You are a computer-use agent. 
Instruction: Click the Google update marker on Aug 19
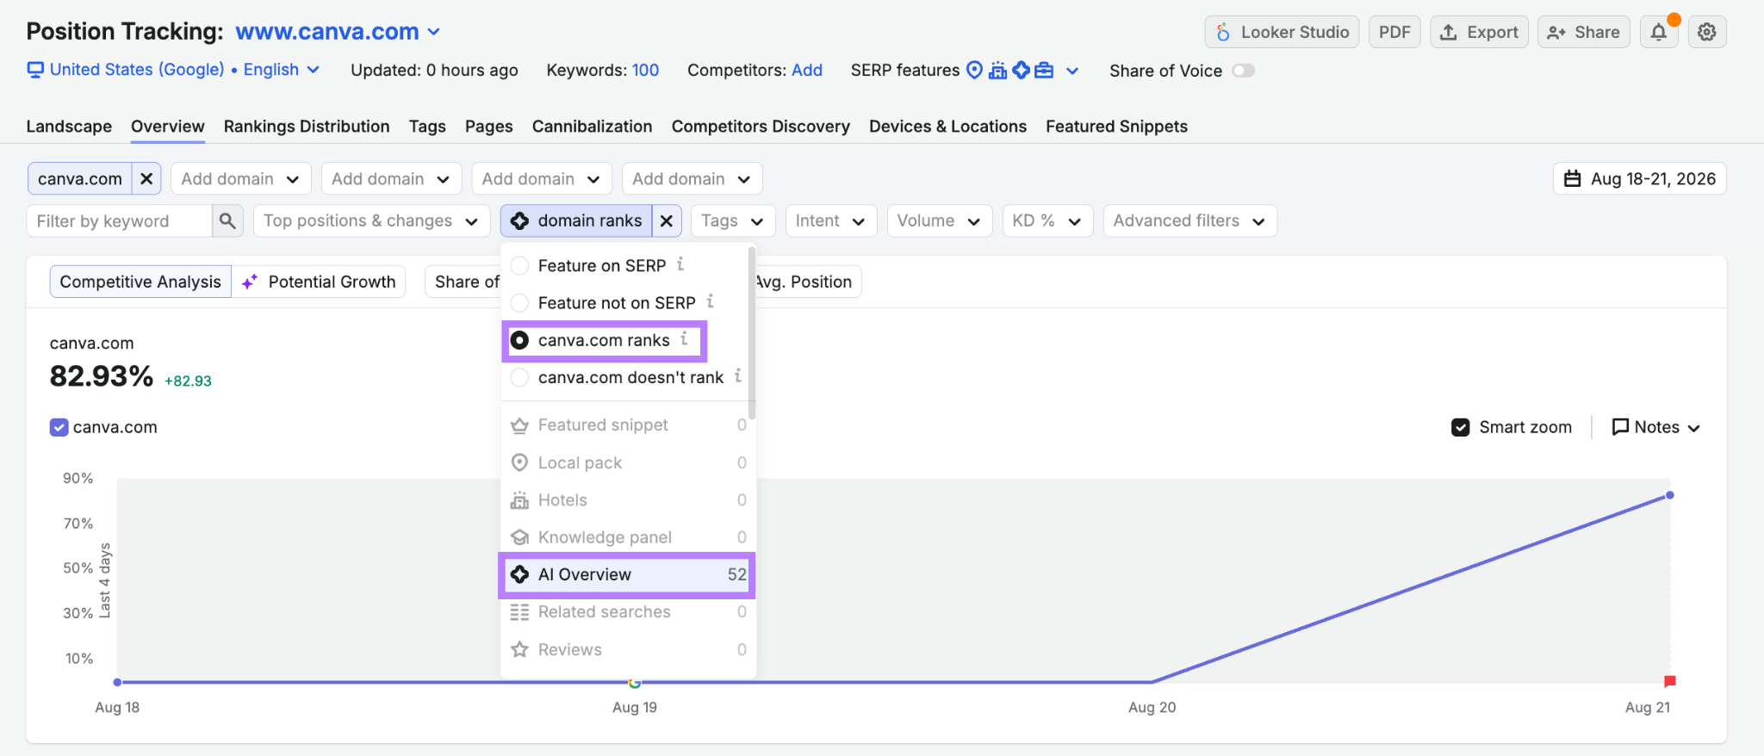(x=635, y=683)
